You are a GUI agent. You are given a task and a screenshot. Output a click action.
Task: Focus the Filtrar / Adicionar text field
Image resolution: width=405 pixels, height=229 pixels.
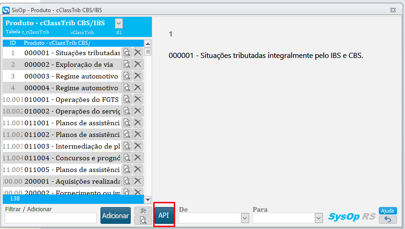50,218
